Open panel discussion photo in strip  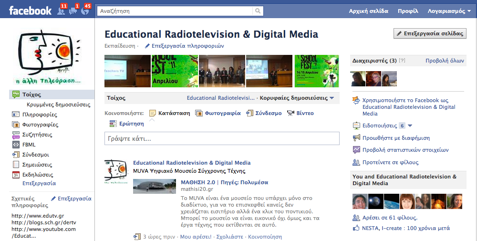tap(222, 71)
